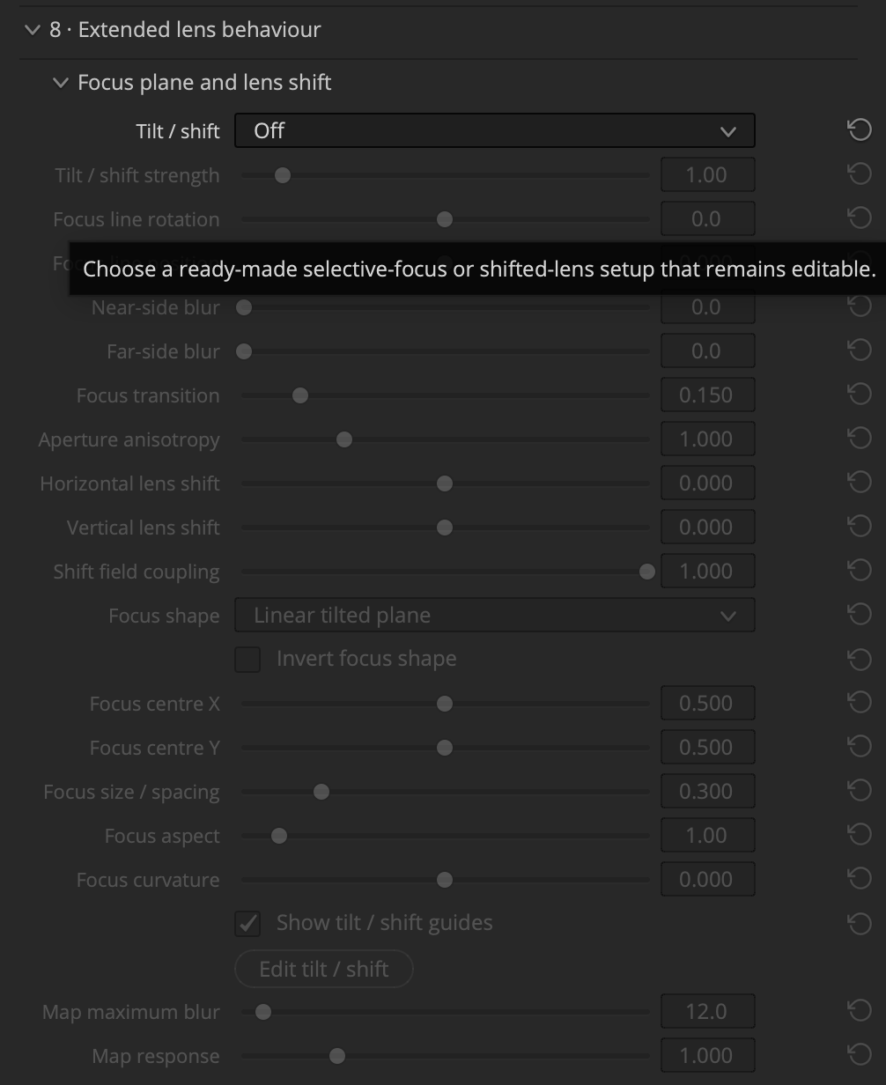Uncheck Show tilt / shift guides
Viewport: 886px width, 1085px height.
[x=247, y=923]
